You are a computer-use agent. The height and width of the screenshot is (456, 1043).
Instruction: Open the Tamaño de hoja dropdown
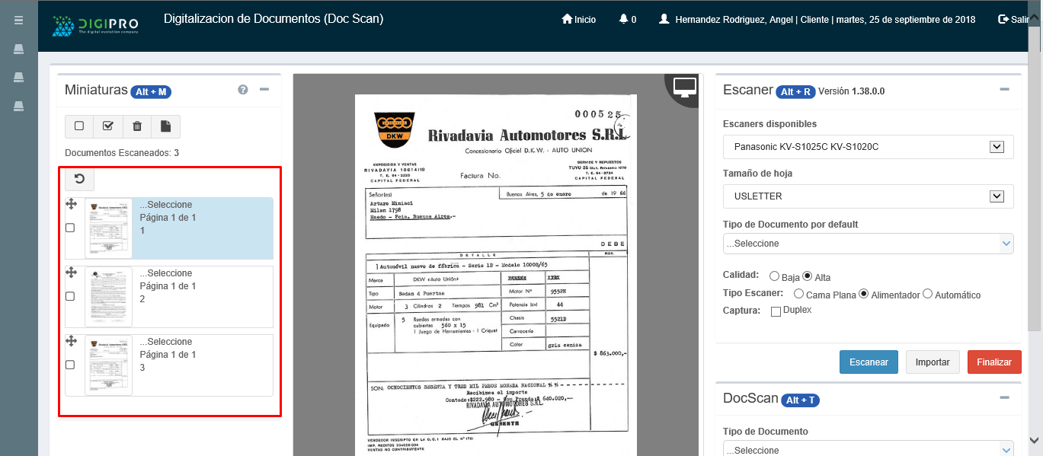coord(868,196)
